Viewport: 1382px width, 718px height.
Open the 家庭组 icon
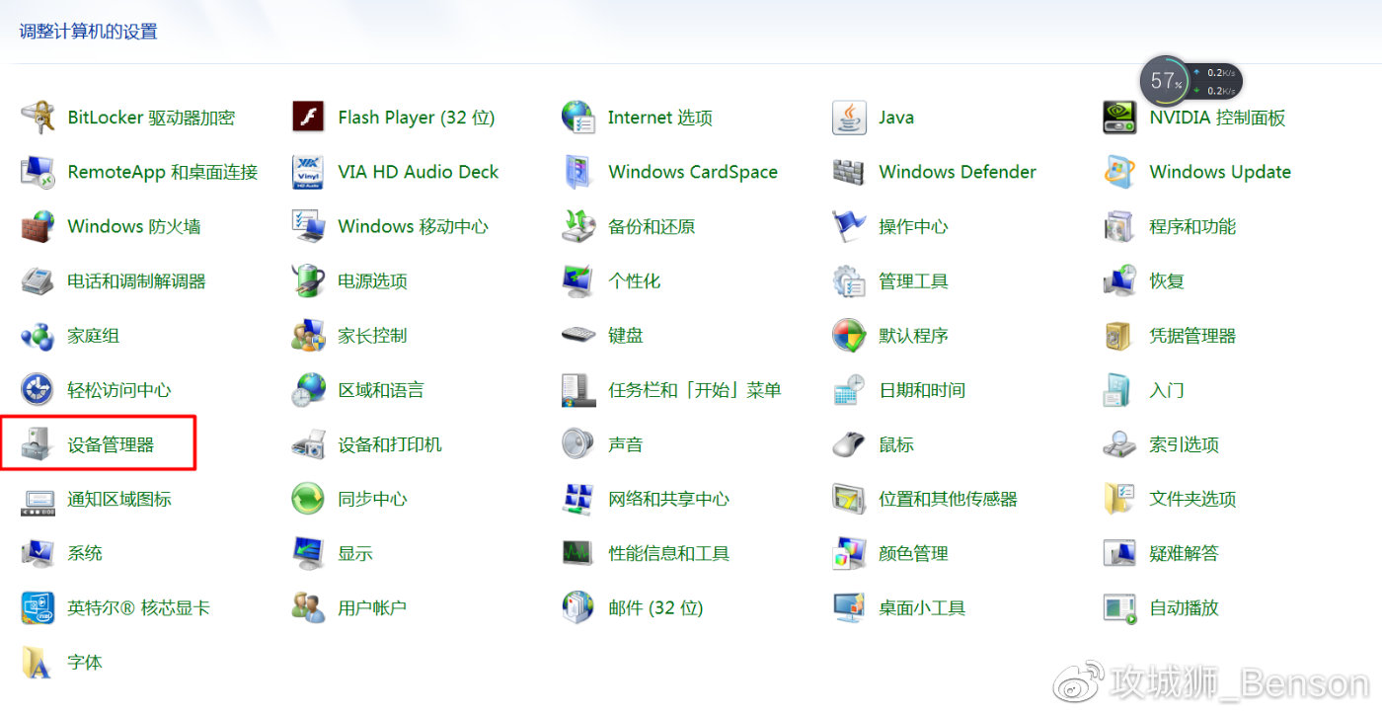pos(38,336)
